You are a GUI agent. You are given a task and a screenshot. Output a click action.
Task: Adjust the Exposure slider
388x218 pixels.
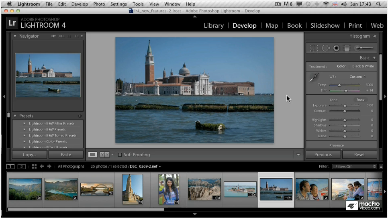(345, 106)
